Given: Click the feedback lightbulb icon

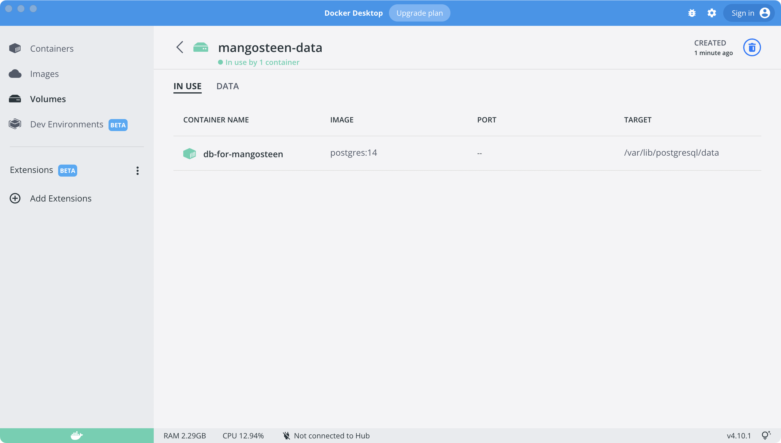Looking at the screenshot, I should (x=766, y=435).
